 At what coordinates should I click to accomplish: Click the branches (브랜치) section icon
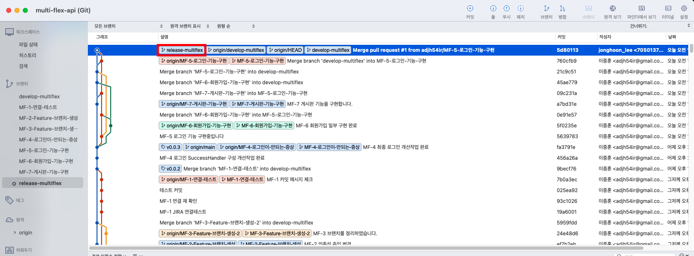10,84
